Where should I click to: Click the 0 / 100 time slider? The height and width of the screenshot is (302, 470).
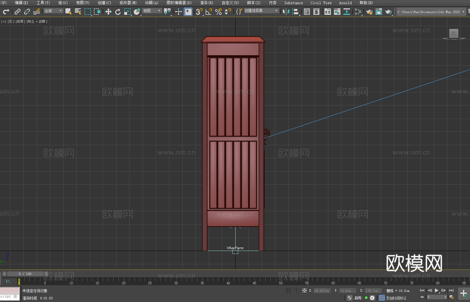coord(25,274)
